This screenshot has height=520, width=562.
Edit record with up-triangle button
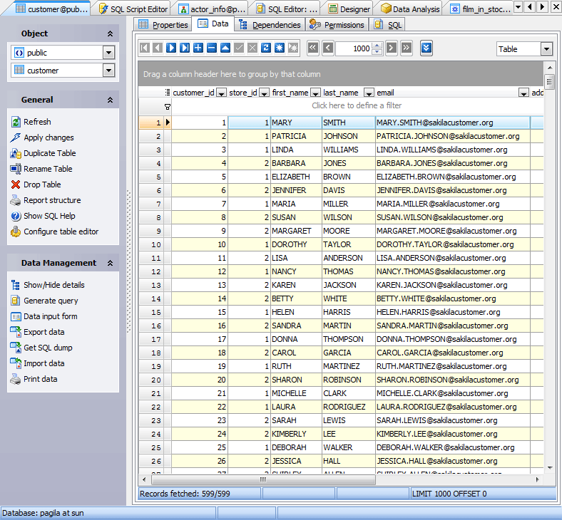click(x=225, y=48)
